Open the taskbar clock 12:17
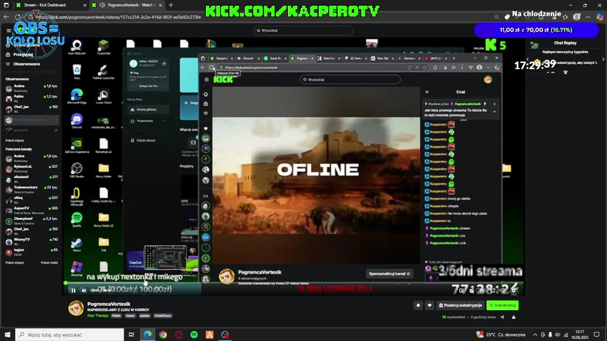Screen dimensions: 607x341 (579, 335)
